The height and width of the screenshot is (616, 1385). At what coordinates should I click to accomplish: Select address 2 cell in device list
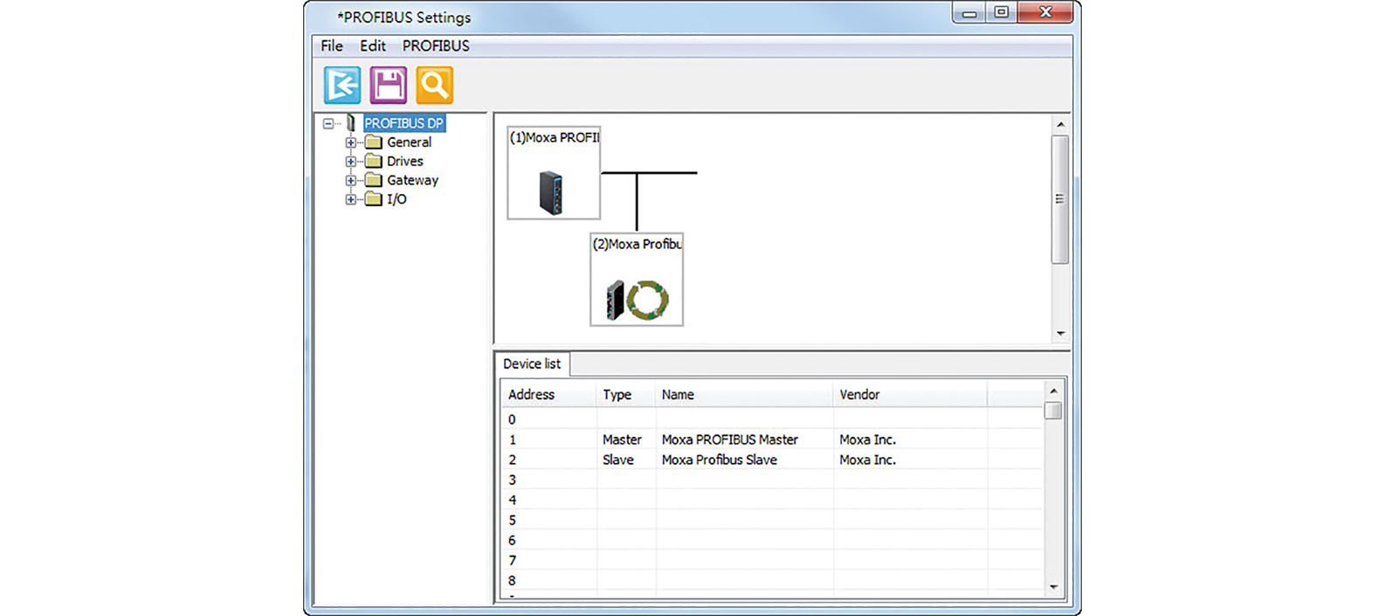pos(550,460)
